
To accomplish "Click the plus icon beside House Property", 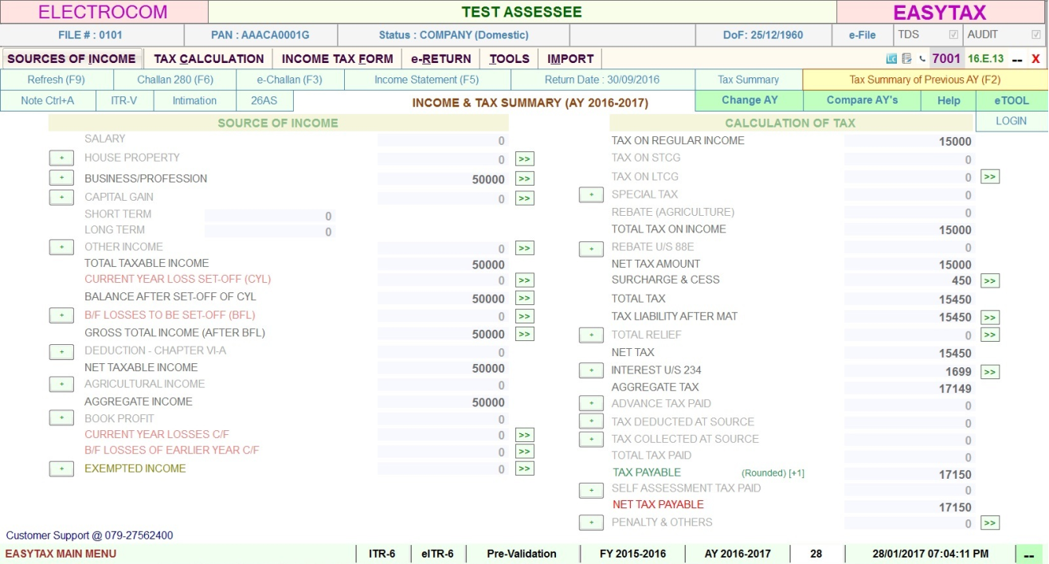I will 61,159.
